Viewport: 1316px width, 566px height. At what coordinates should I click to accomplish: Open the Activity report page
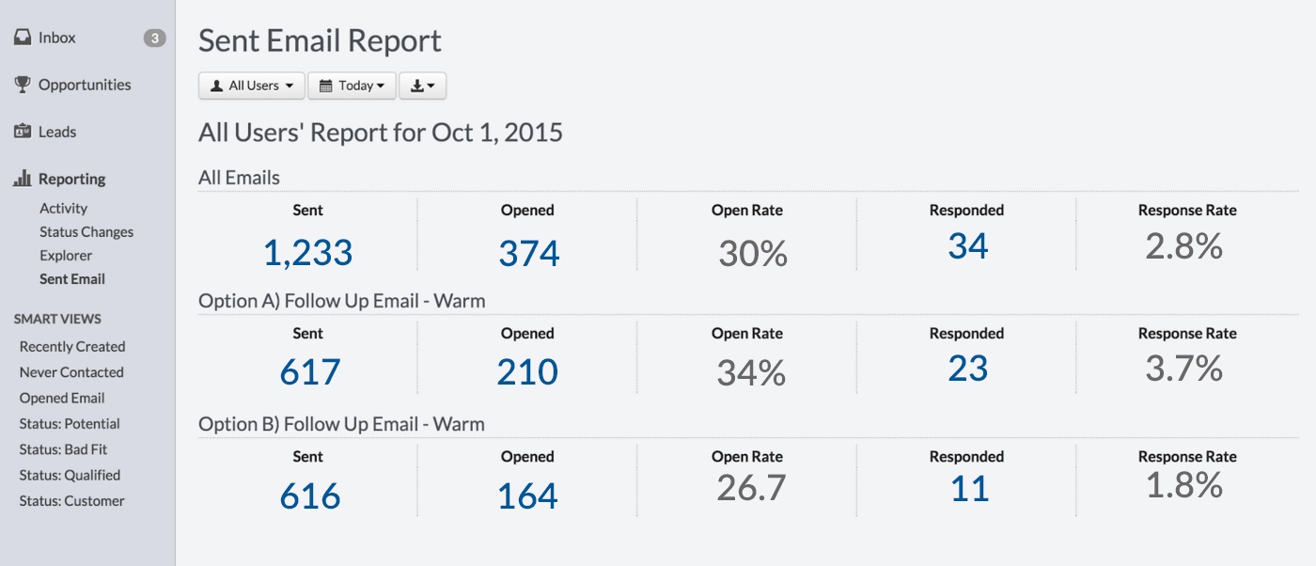click(63, 209)
